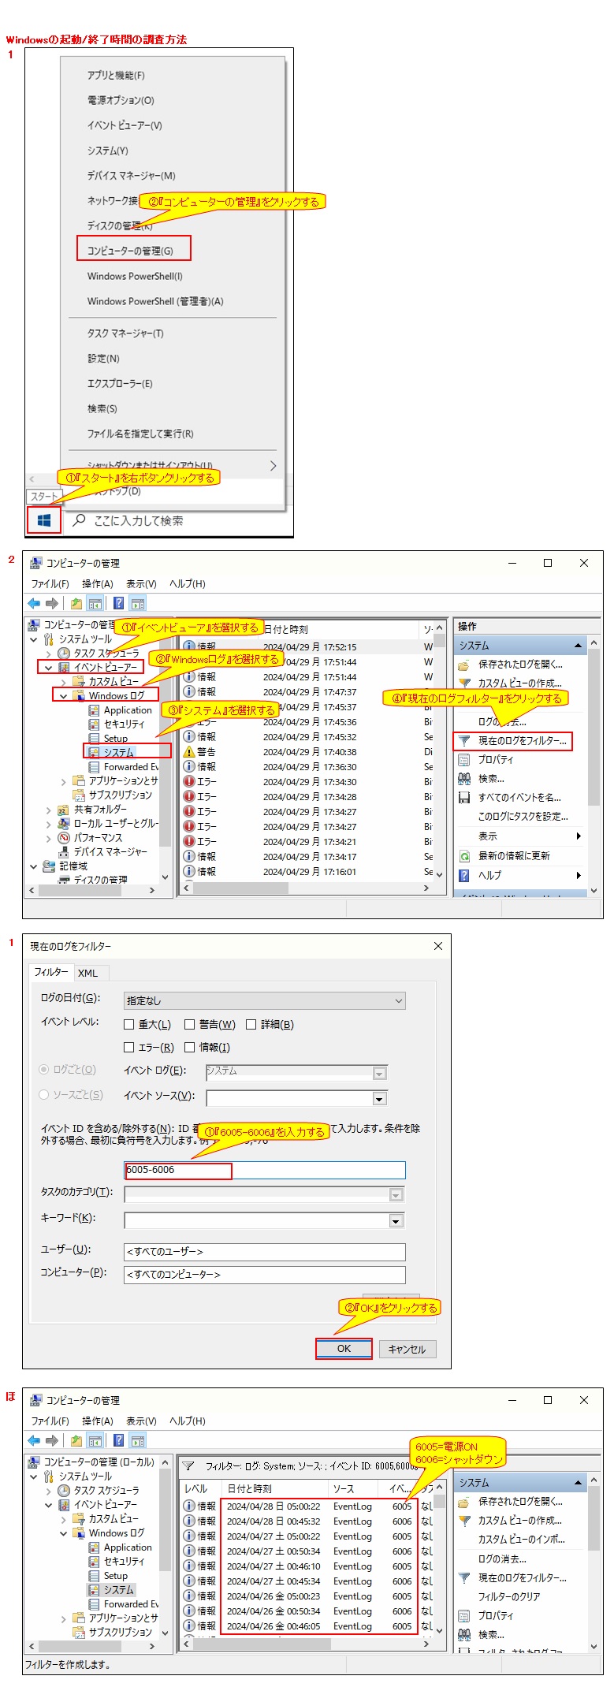This screenshot has width=614, height=1687.
Task: Click the blue help icon in the unfiltered window toolbar
Action: 118,603
